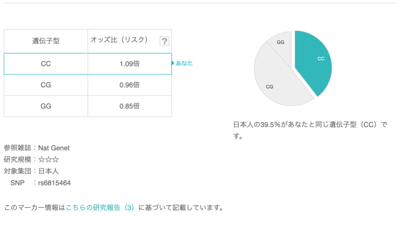
Task: Click the SNP id rs6815464 text
Action: click(55, 182)
